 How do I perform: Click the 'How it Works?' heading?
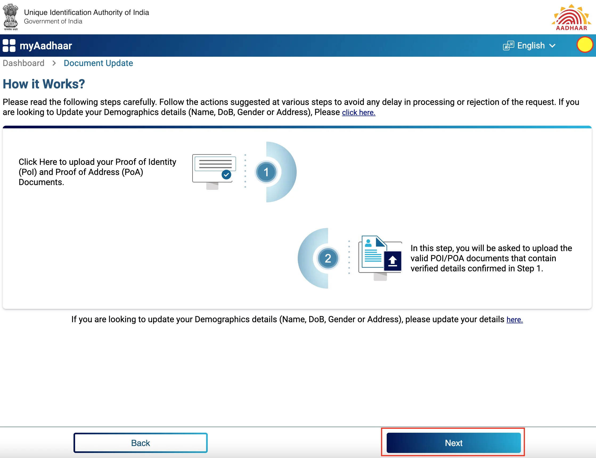tap(44, 84)
